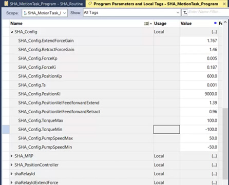
Task: Expand the SHA_MRP tag
Action: pyautogui.click(x=11, y=156)
